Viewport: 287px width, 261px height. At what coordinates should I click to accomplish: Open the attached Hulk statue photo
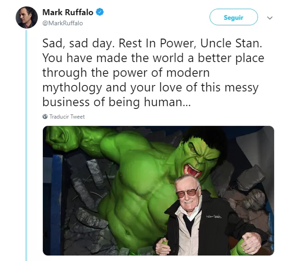(158, 190)
